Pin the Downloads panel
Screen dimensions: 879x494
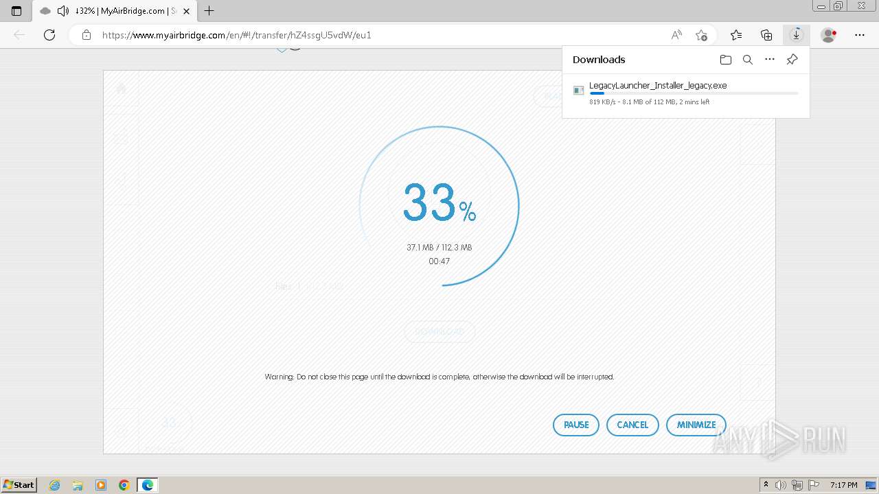[792, 60]
